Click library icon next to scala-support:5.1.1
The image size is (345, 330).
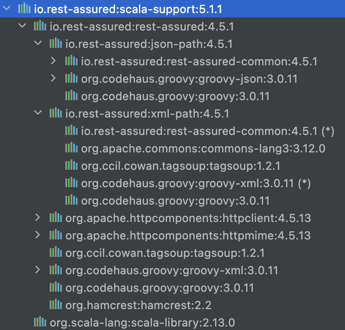click(x=24, y=8)
